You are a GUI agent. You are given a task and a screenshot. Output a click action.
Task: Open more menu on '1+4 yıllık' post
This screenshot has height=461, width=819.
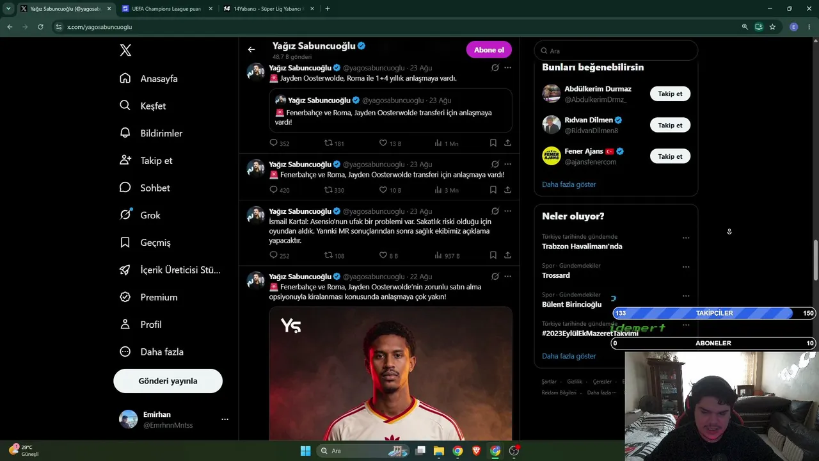coord(507,68)
